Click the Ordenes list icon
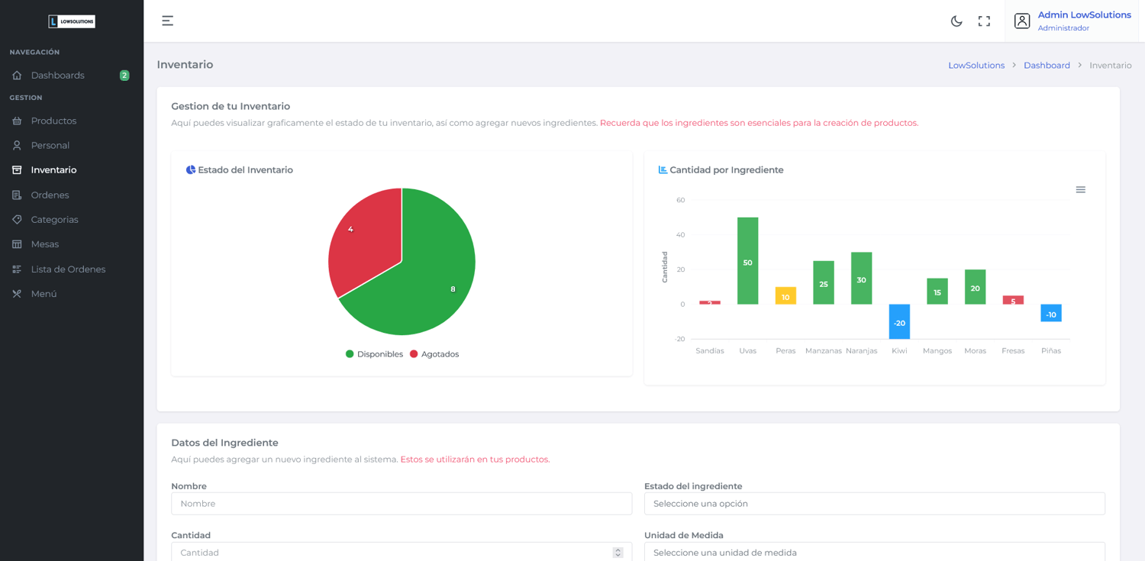 click(x=17, y=195)
